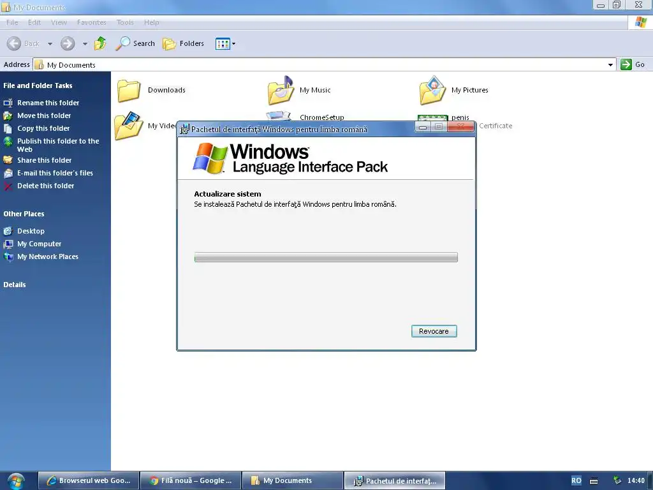The image size is (653, 490).
Task: Click the My Computer icon in sidebar
Action: tap(8, 244)
